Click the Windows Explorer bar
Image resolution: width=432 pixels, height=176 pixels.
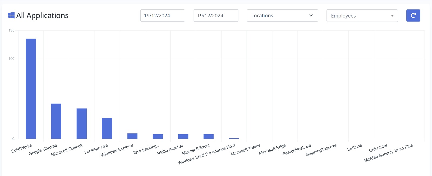[132, 136]
